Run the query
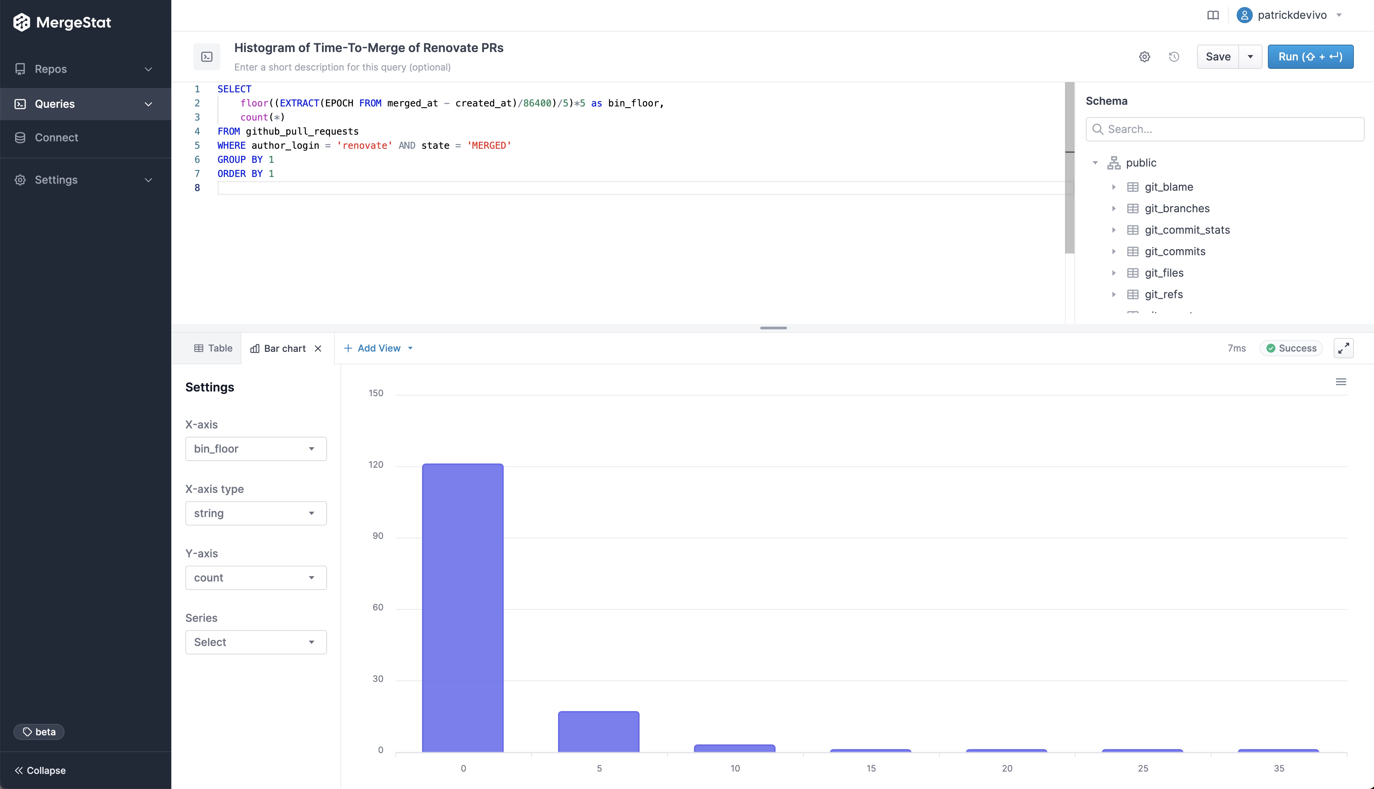Image resolution: width=1374 pixels, height=789 pixels. click(1310, 57)
